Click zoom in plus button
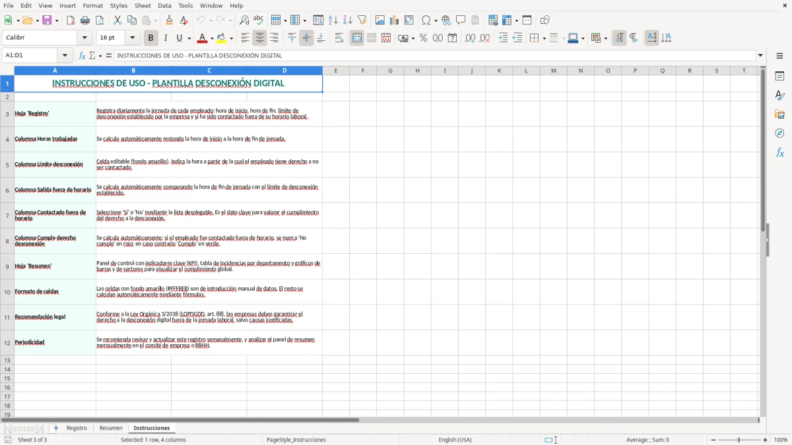The height and width of the screenshot is (445, 792). click(x=766, y=440)
